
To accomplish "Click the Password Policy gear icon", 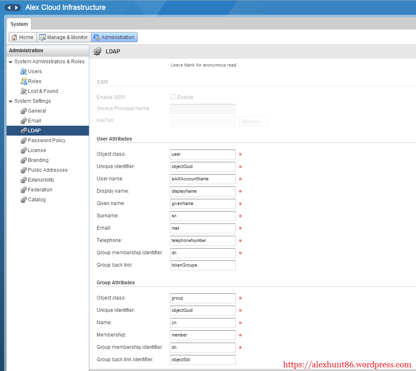I will (x=24, y=141).
